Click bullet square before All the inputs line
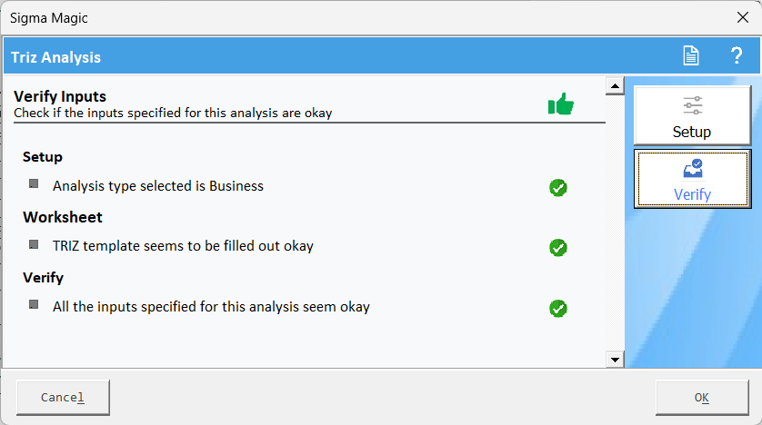 tap(34, 304)
